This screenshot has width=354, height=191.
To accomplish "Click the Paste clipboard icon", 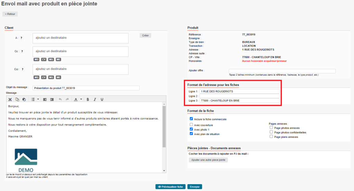I will coord(24,99).
